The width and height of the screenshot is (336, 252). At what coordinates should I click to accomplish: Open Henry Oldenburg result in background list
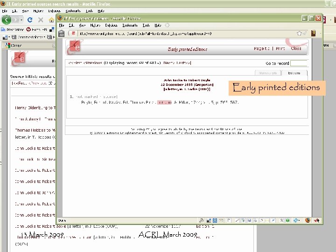35,108
